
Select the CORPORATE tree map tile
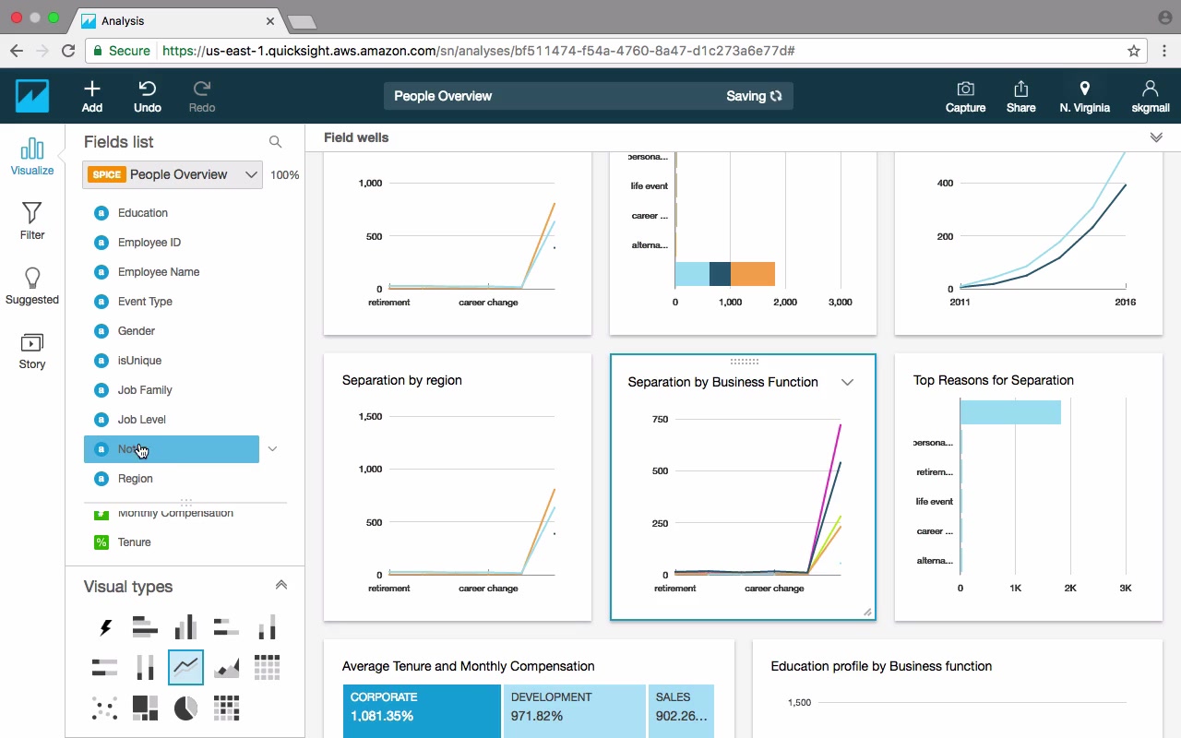[x=422, y=710]
